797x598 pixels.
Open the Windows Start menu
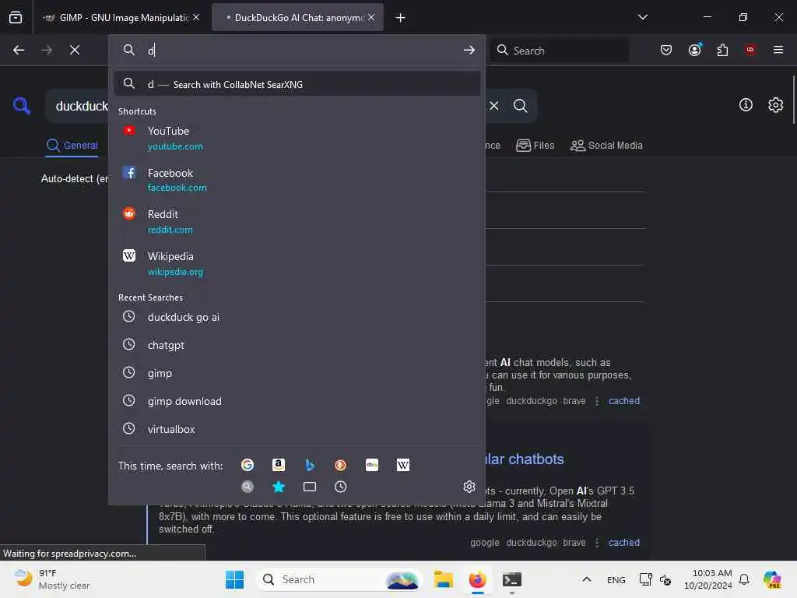(x=234, y=579)
